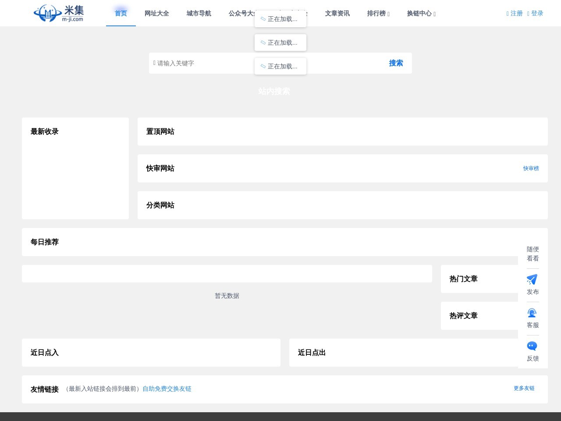
Task: Click the 登录 login link
Action: coord(535,14)
